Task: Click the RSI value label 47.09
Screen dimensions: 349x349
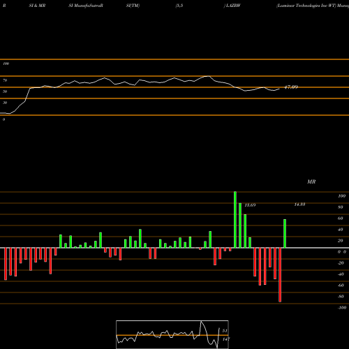Action: tap(291, 87)
